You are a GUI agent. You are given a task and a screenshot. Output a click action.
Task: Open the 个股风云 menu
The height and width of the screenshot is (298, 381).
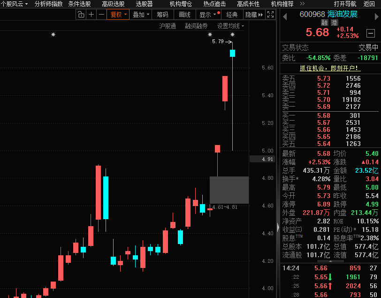click(x=14, y=4)
